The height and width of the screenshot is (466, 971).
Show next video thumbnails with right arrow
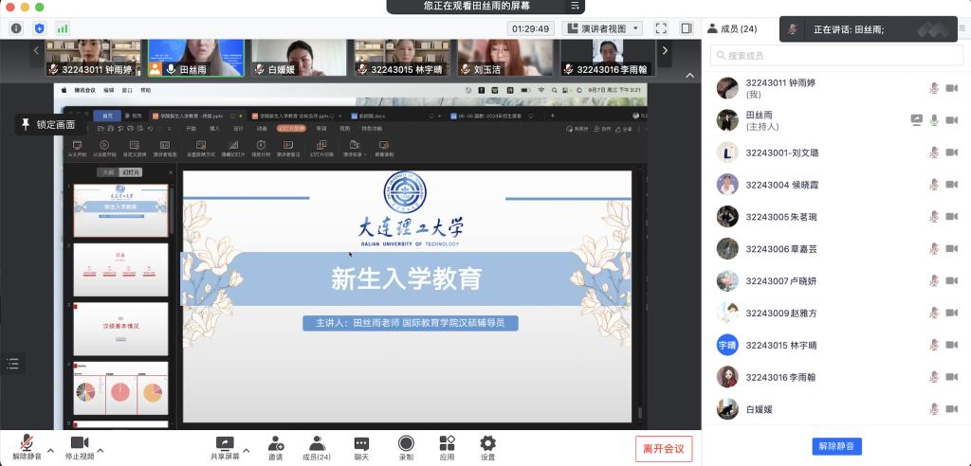click(666, 50)
